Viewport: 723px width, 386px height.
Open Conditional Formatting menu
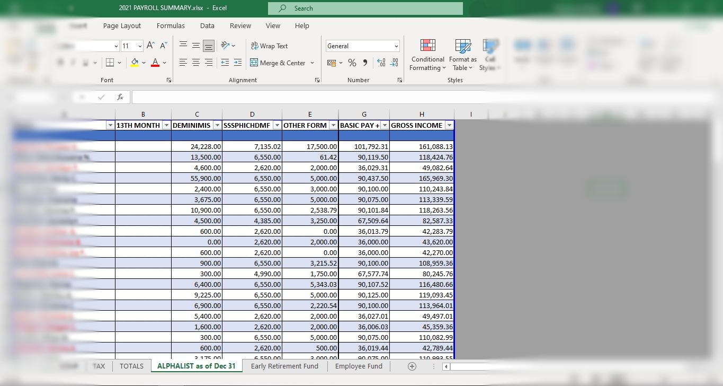point(427,55)
